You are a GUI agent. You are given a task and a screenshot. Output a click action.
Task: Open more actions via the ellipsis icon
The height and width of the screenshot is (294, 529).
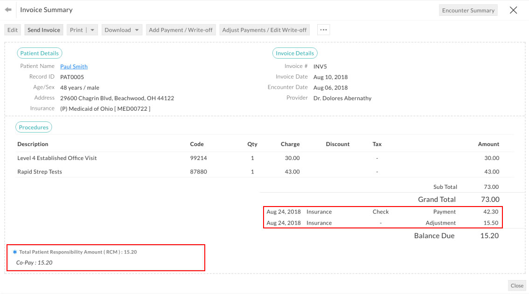pyautogui.click(x=323, y=30)
